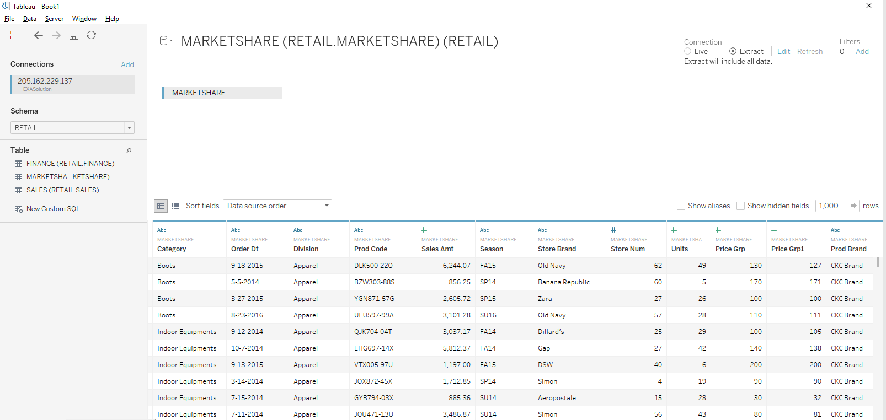This screenshot has width=886, height=420.
Task: Click the rows count input field
Action: (x=832, y=206)
